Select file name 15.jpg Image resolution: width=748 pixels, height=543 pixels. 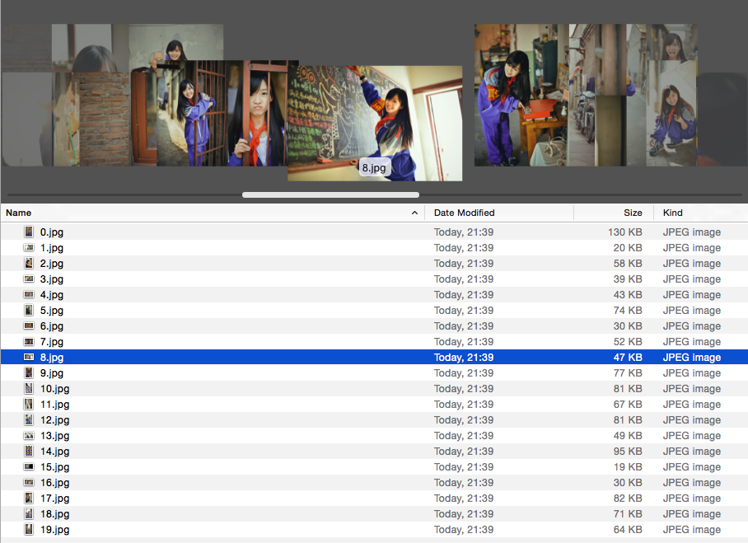(x=55, y=466)
